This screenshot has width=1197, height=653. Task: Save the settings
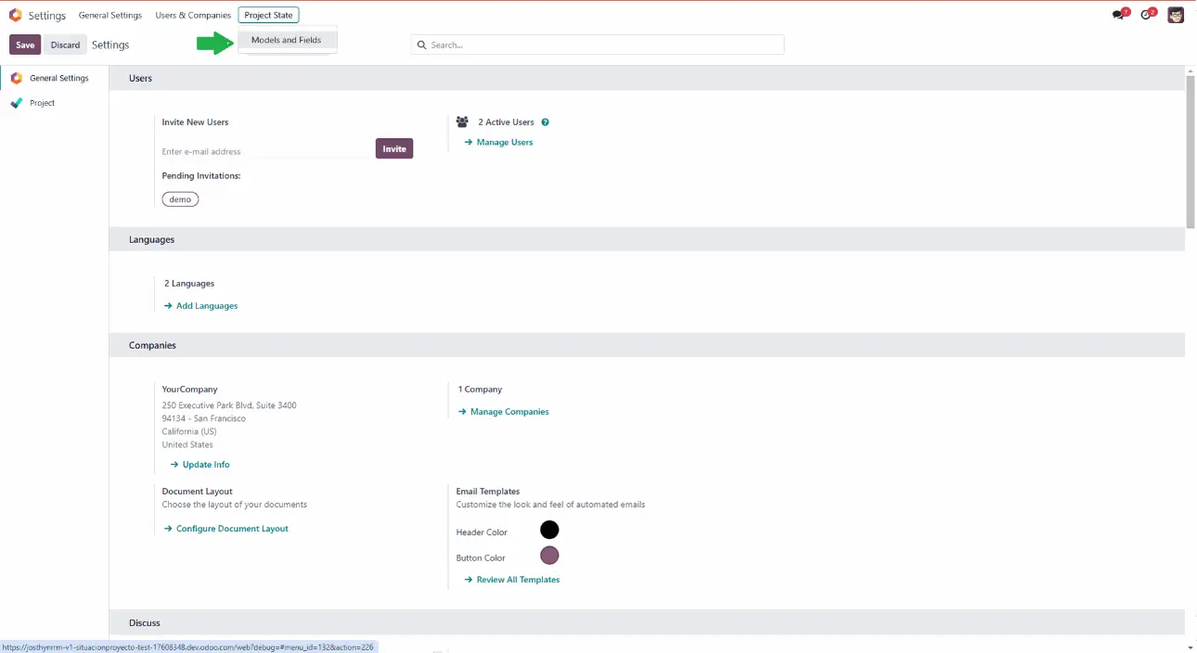[25, 45]
